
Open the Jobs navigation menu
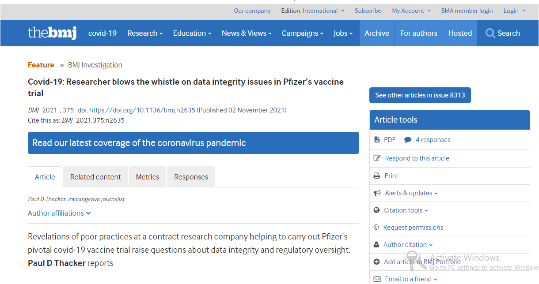point(343,33)
